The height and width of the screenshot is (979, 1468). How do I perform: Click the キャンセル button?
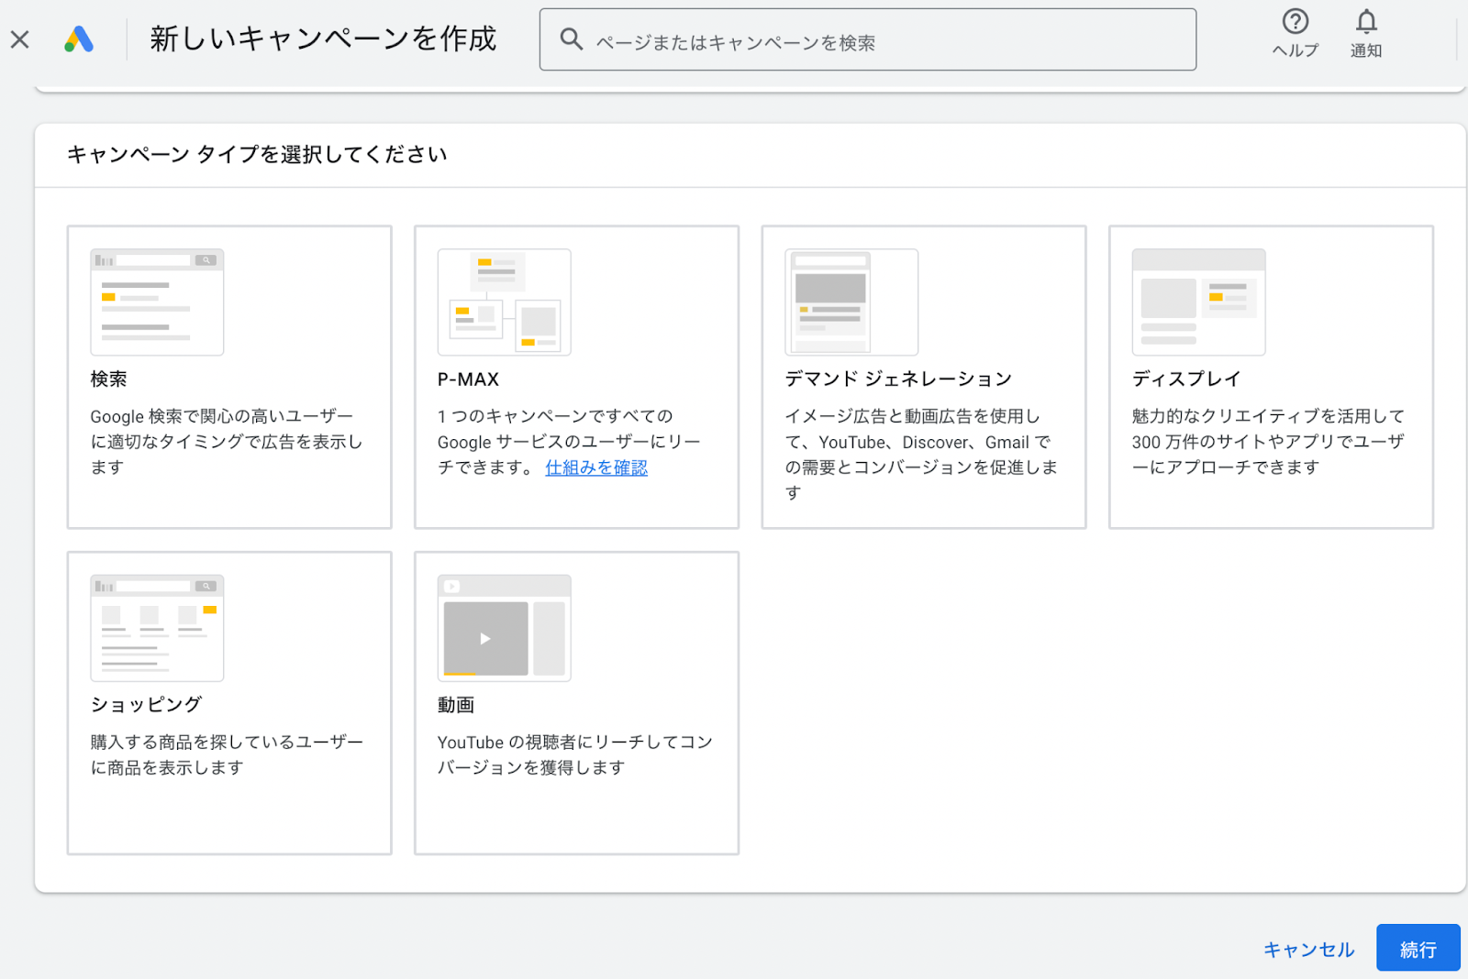click(x=1308, y=949)
